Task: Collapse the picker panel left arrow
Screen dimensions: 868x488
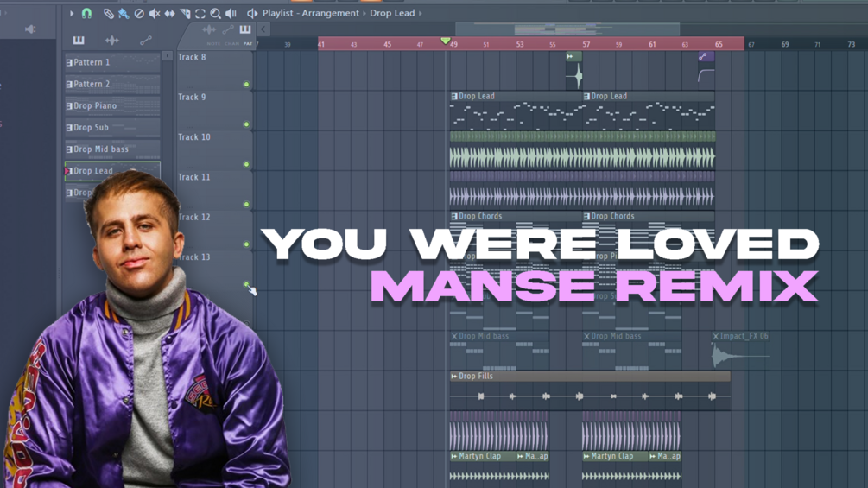Action: click(263, 30)
